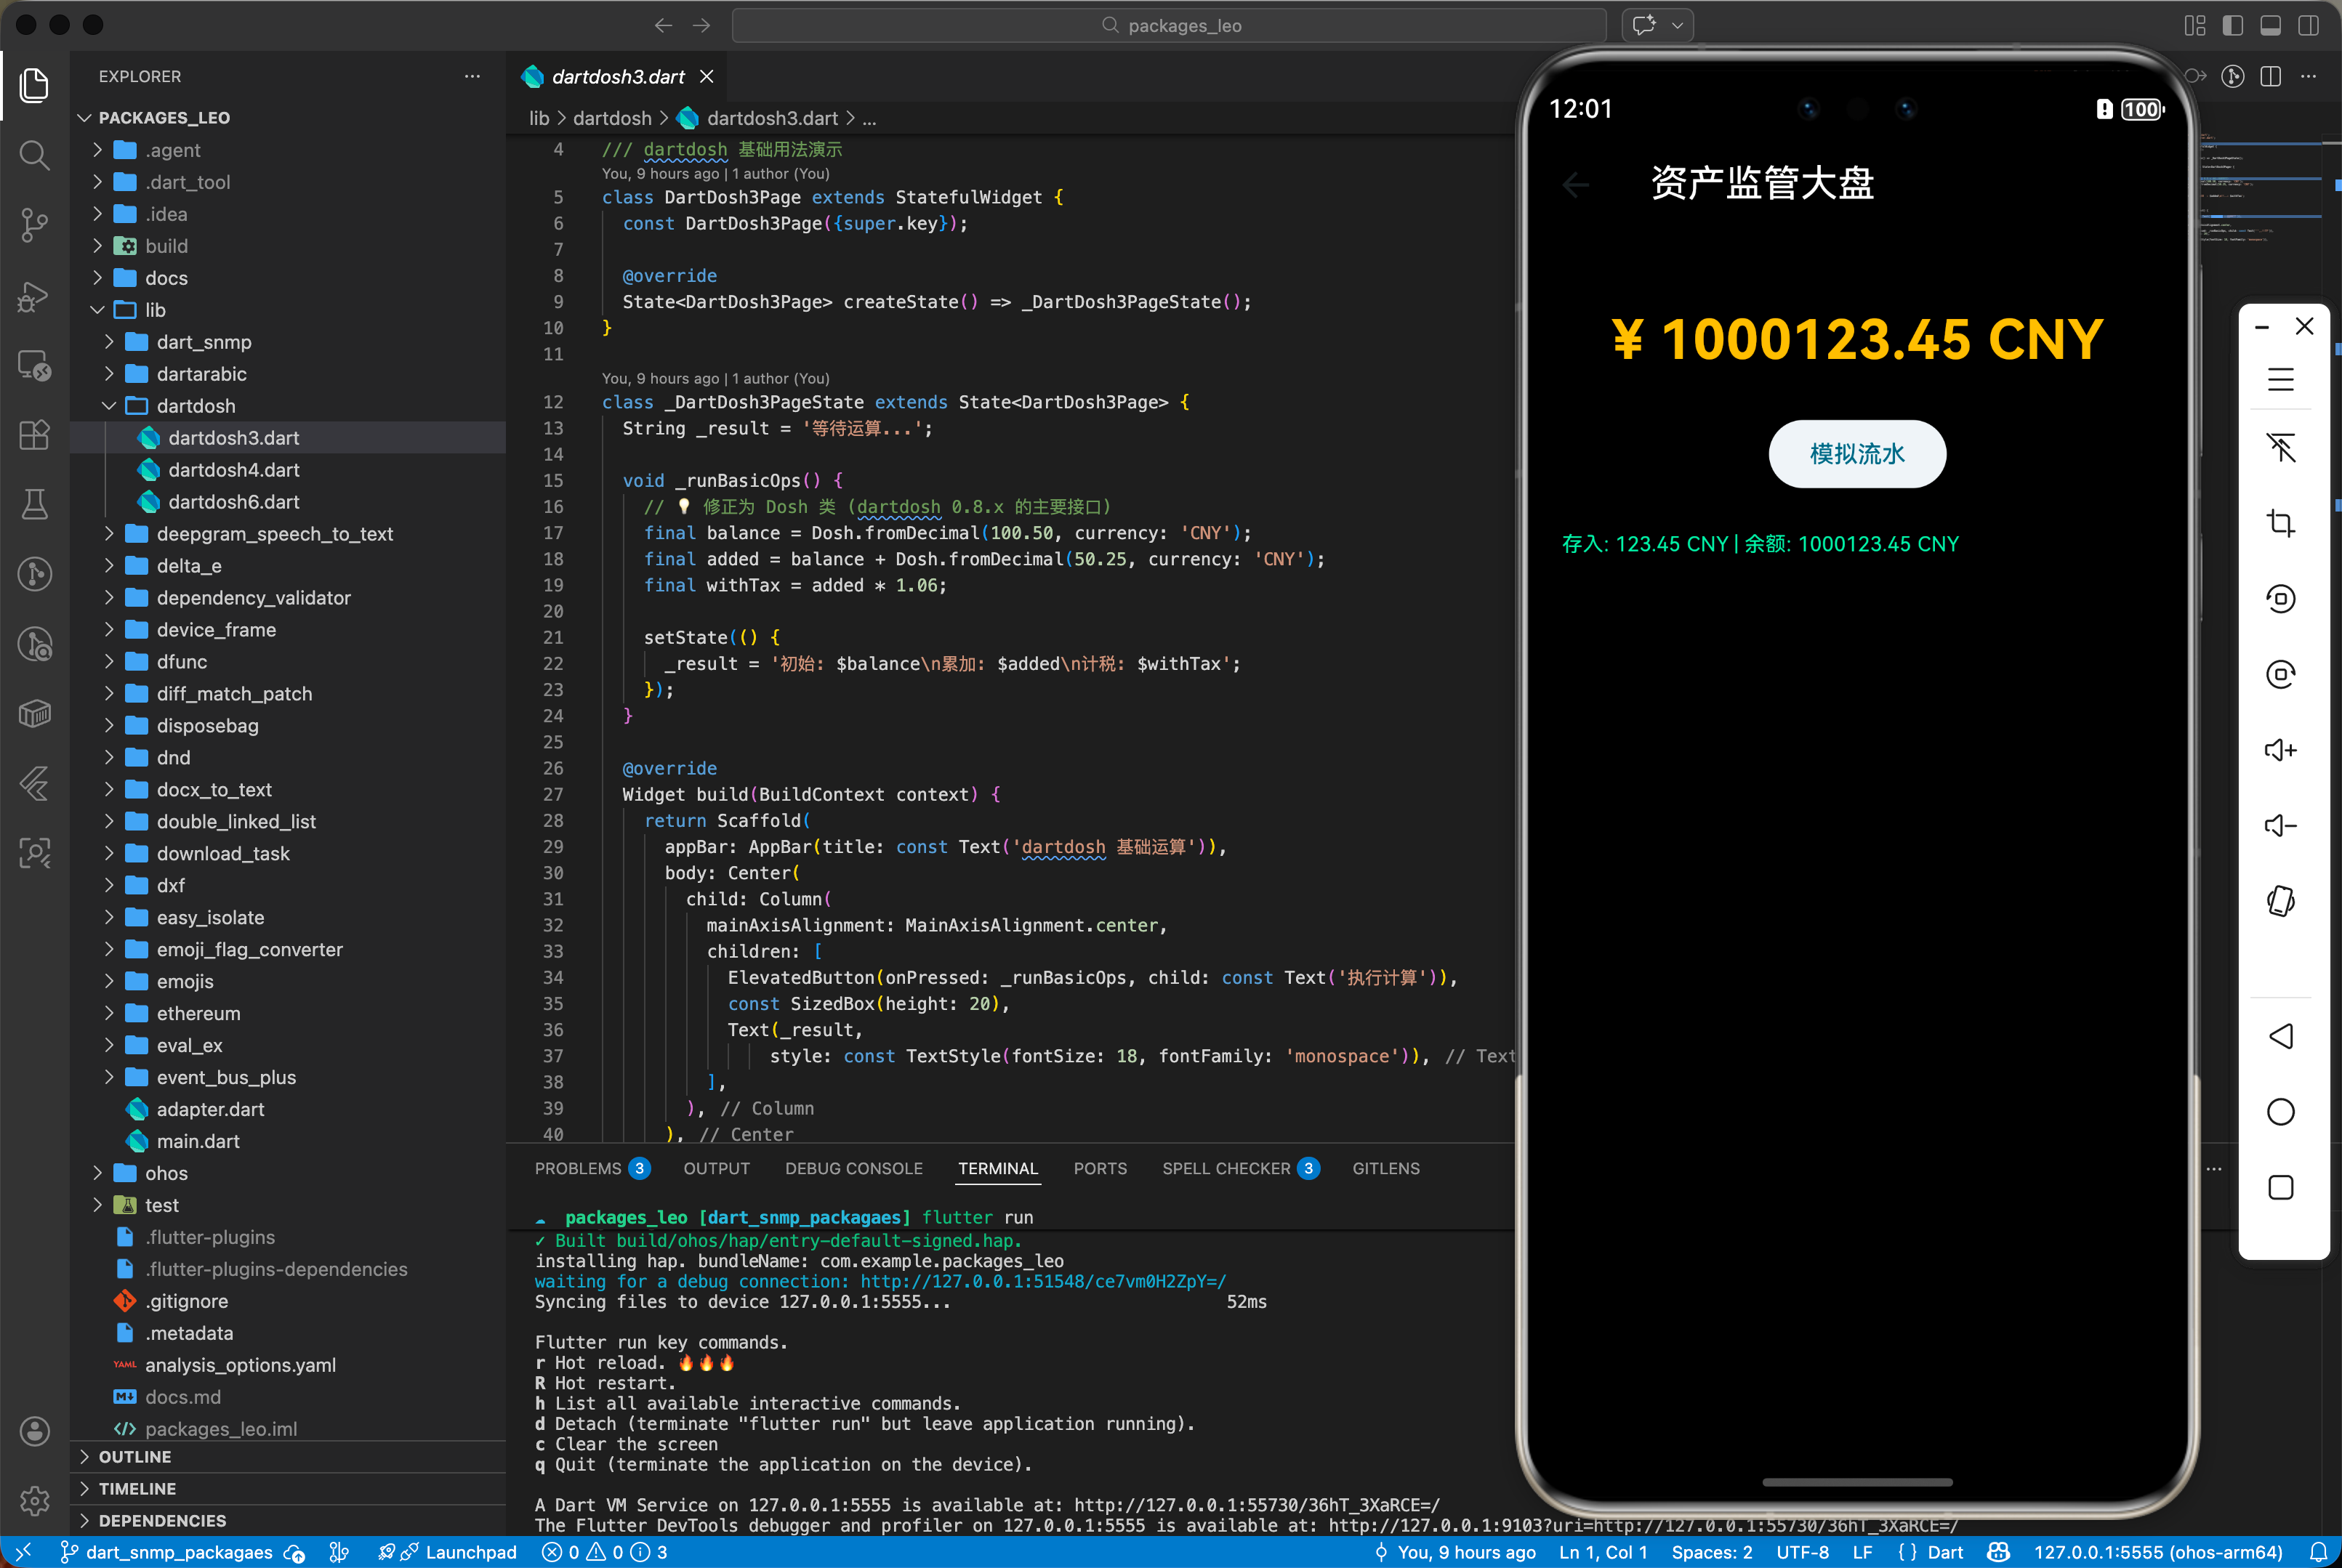Open the PROBLEMS tab
This screenshot has width=2342, height=1568.
point(579,1168)
